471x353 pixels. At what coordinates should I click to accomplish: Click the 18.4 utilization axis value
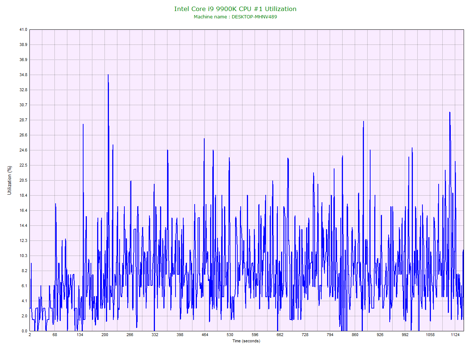coord(24,195)
